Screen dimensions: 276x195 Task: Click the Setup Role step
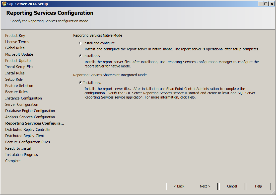14,79
